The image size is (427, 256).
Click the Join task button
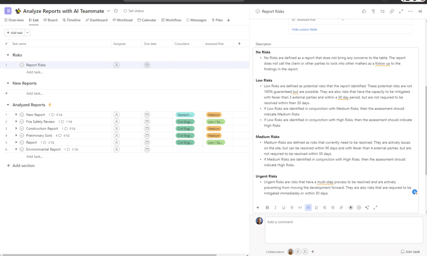pyautogui.click(x=410, y=252)
